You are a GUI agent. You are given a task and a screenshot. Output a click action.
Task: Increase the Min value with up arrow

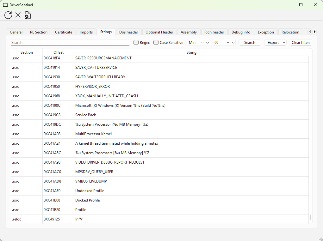[203, 43]
